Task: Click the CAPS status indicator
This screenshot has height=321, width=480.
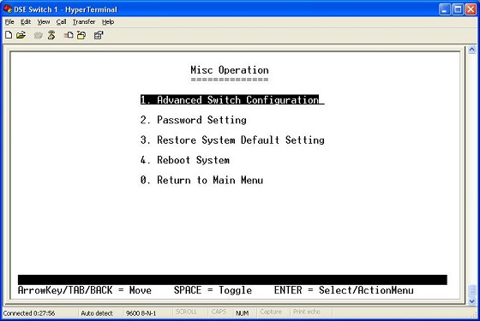Action: click(219, 312)
